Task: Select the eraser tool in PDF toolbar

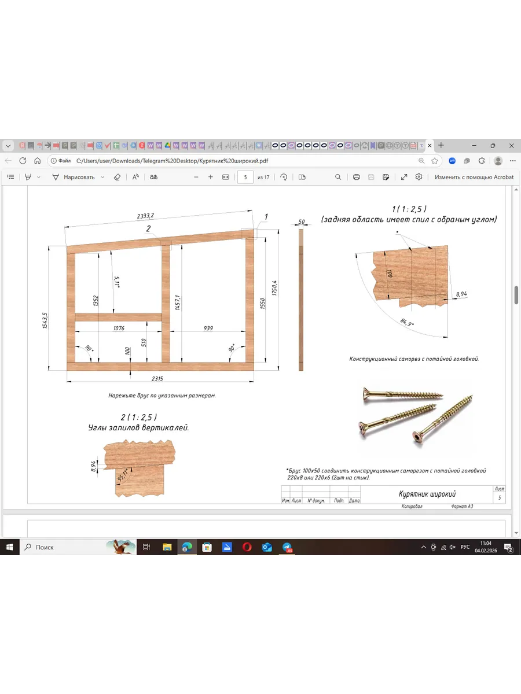Action: coord(117,177)
